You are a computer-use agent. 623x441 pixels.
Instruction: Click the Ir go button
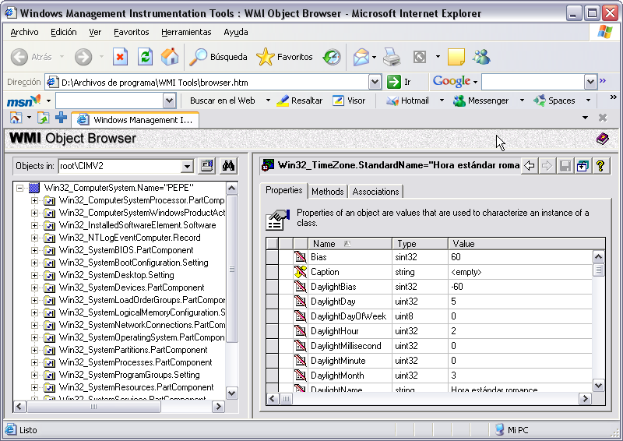399,82
